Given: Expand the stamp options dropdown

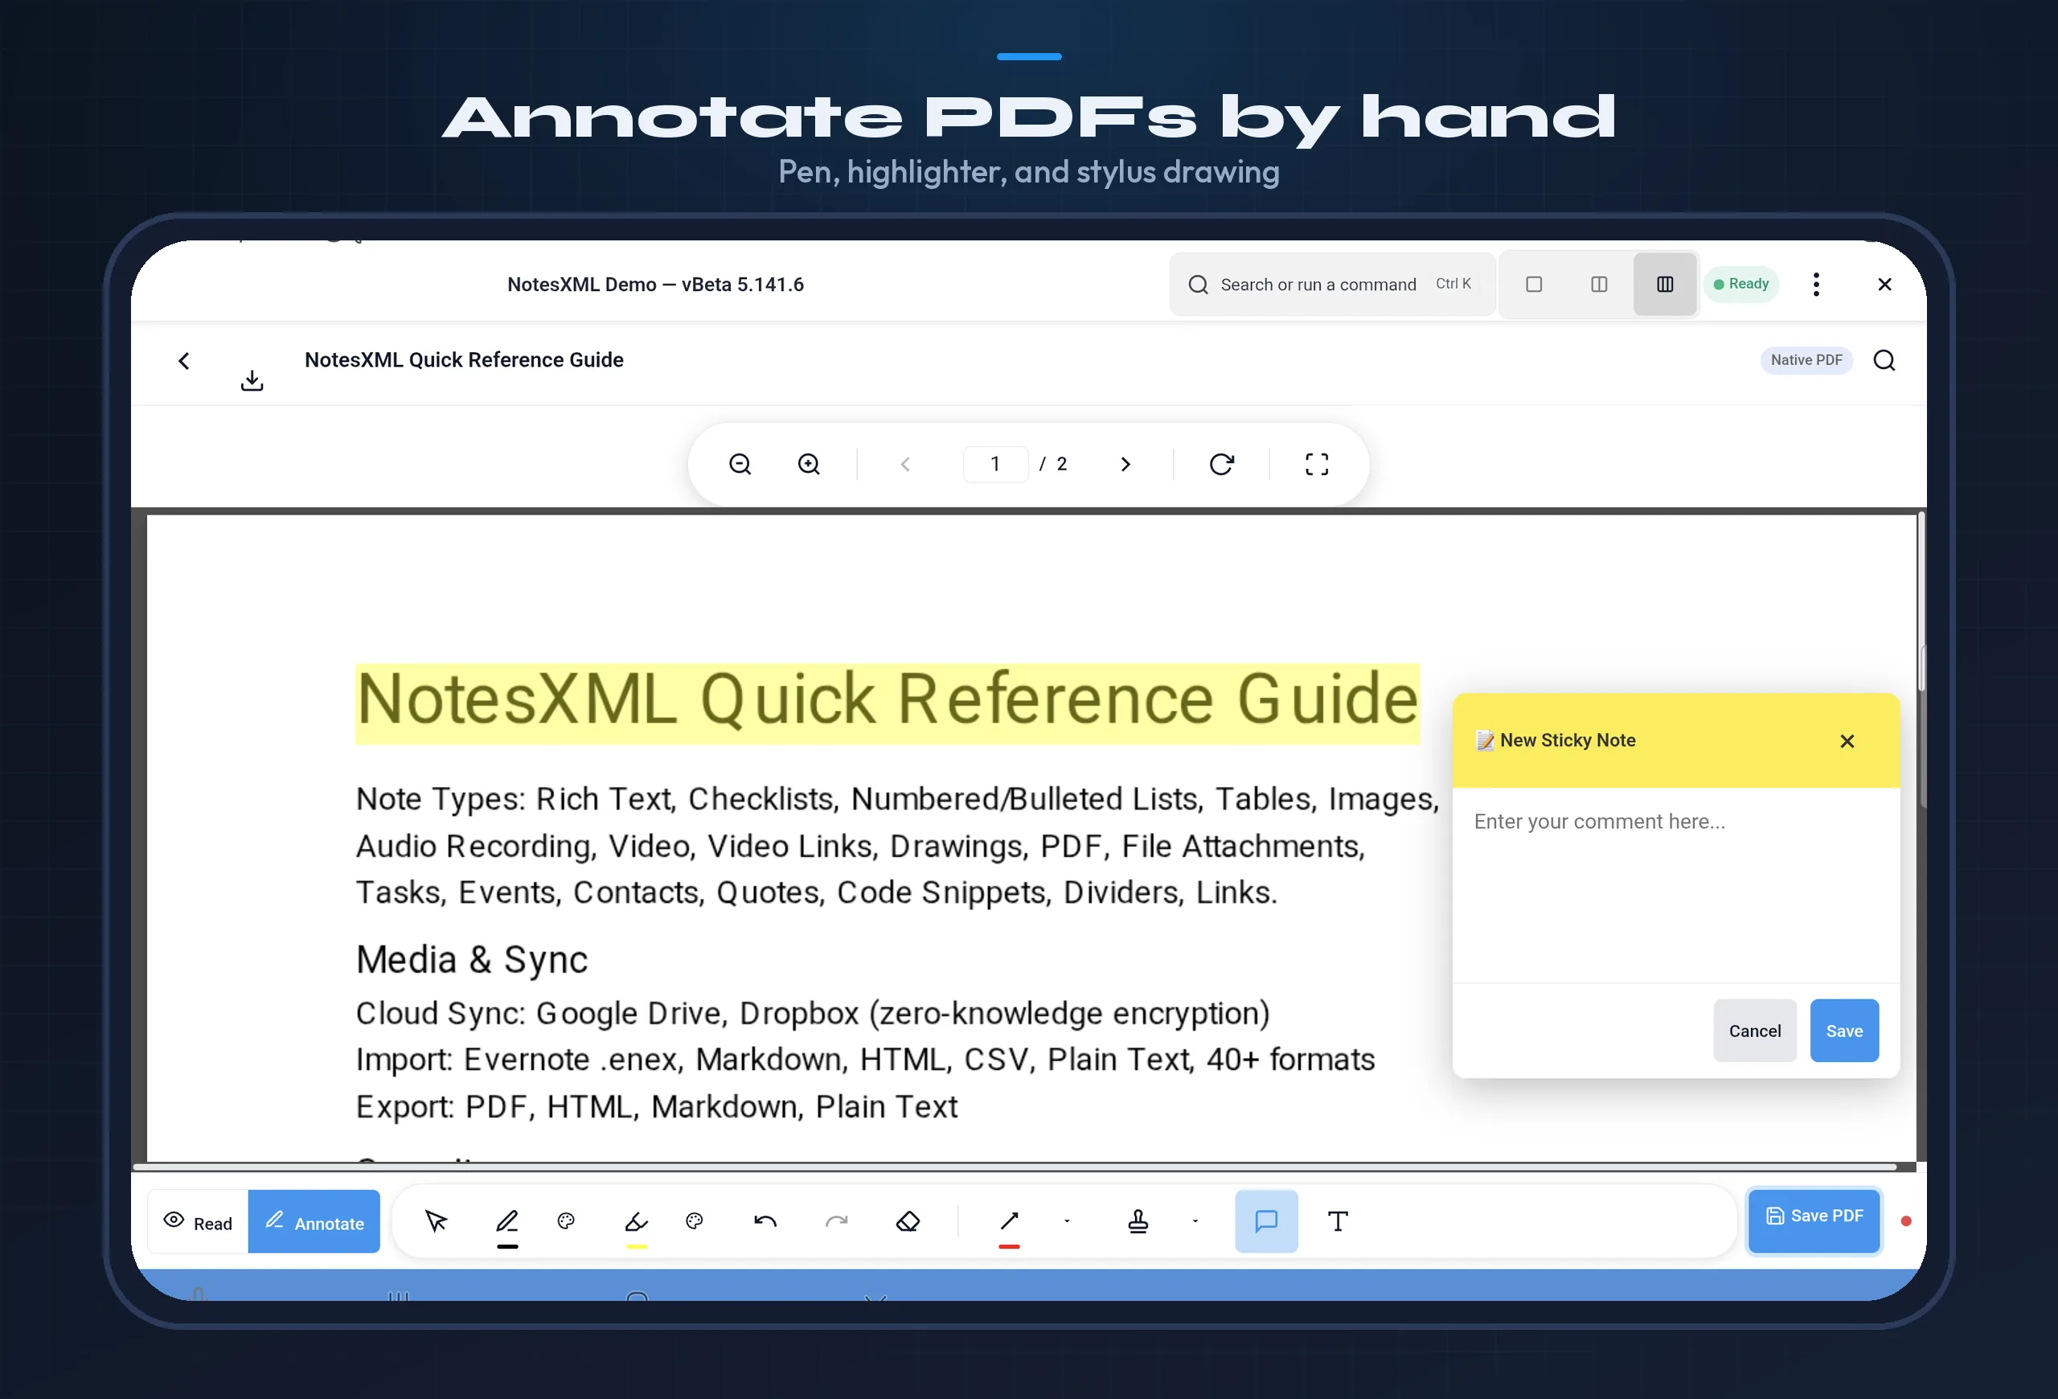Looking at the screenshot, I should (1195, 1221).
